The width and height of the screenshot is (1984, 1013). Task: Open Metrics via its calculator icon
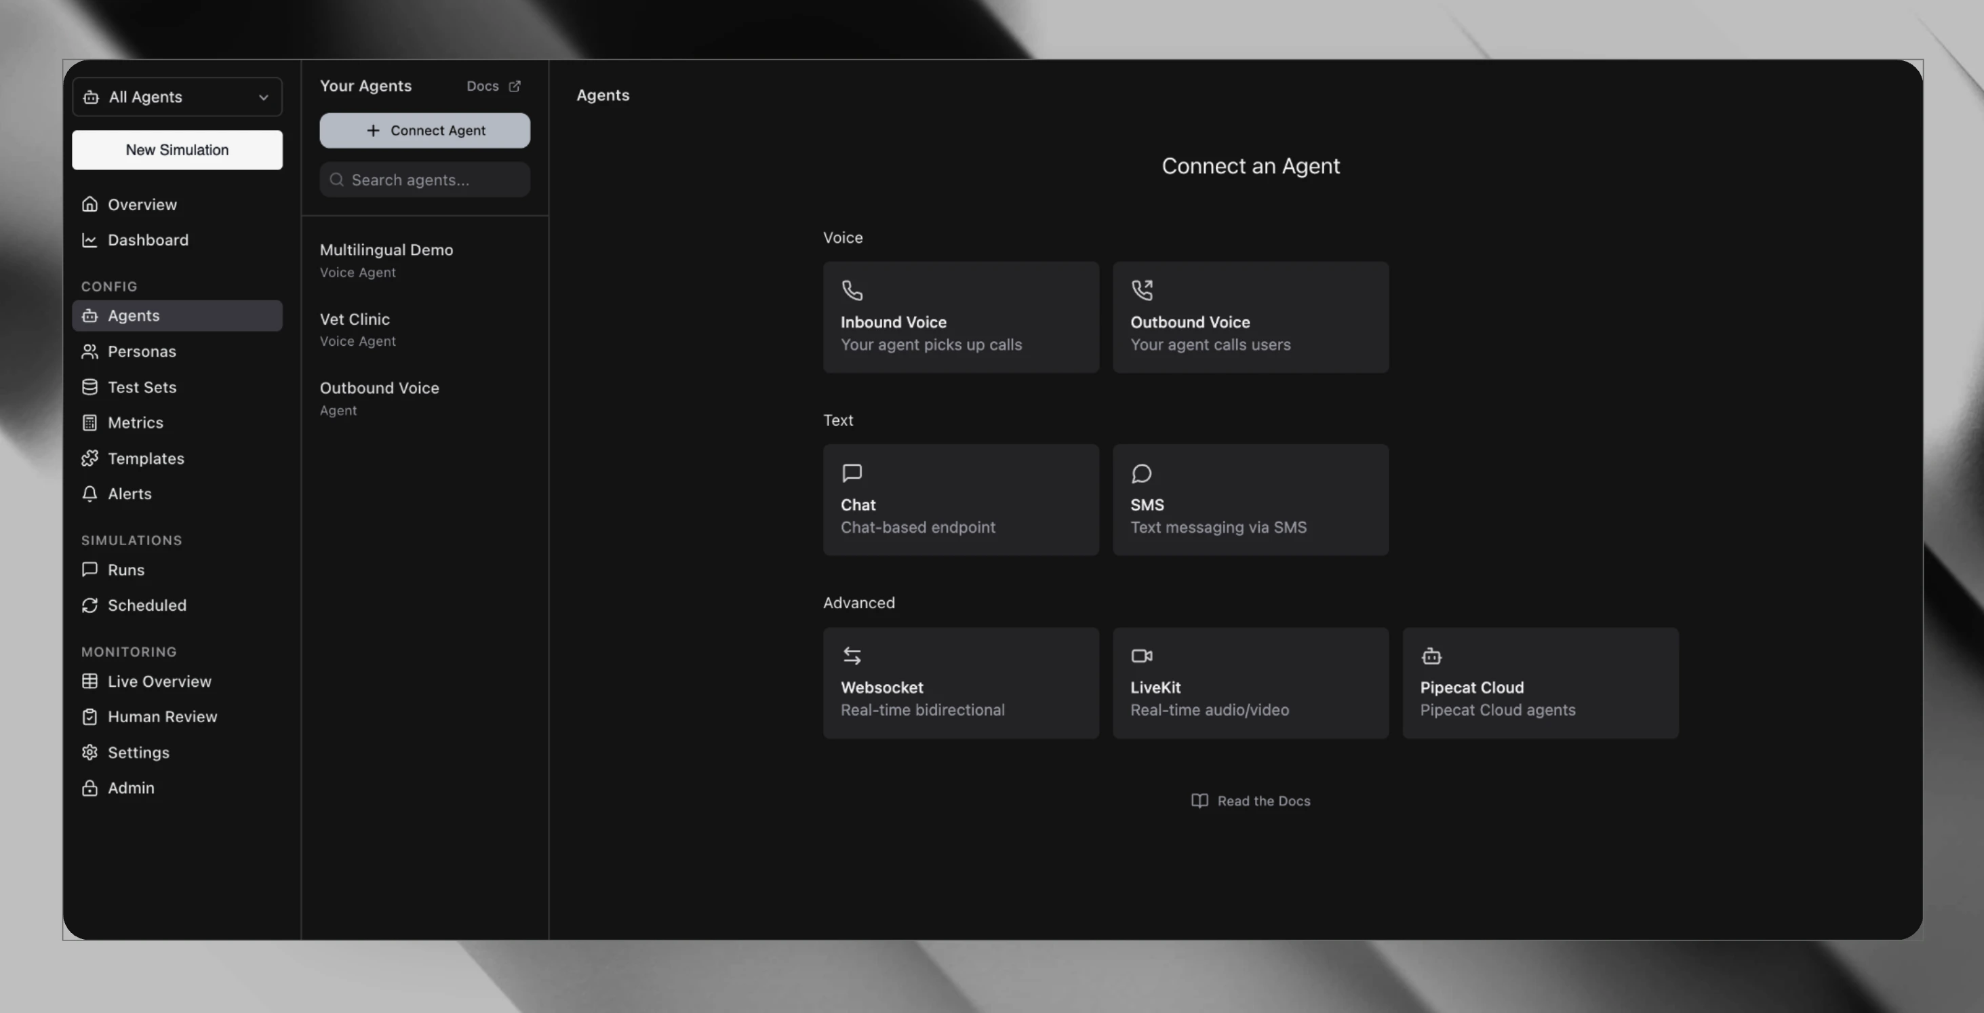pos(90,422)
